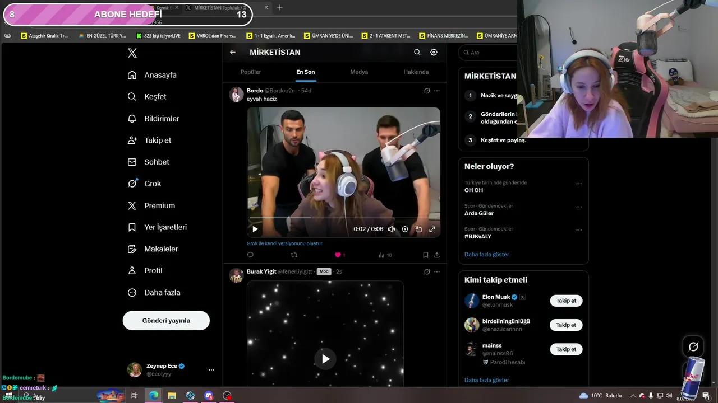Image resolution: width=718 pixels, height=403 pixels.
Task: Switch to the Medya tab
Action: coord(359,72)
